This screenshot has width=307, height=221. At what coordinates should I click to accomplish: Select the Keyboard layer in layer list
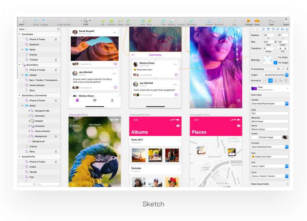(34, 45)
